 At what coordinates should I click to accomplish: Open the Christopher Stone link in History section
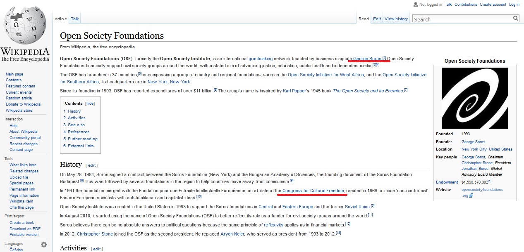tap(94, 234)
